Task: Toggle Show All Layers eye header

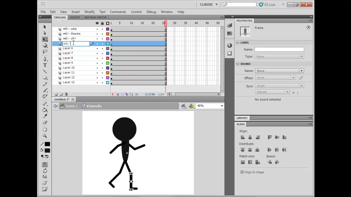Action: [97, 23]
